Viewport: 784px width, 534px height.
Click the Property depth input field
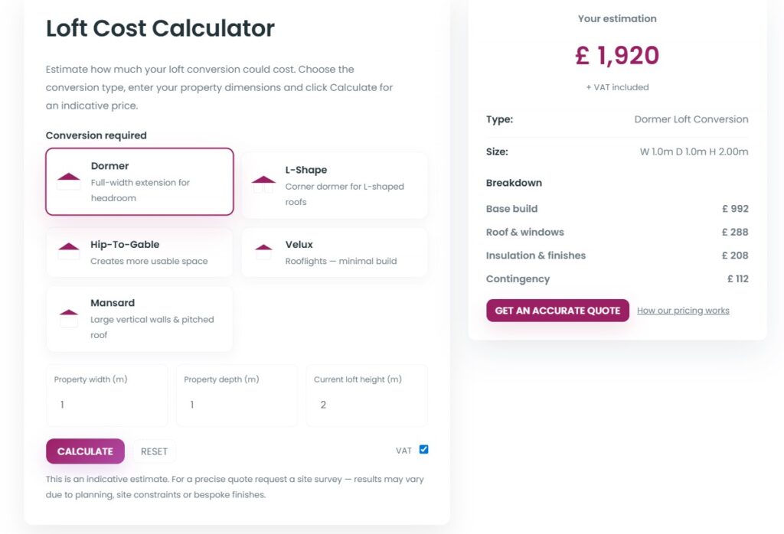point(237,404)
